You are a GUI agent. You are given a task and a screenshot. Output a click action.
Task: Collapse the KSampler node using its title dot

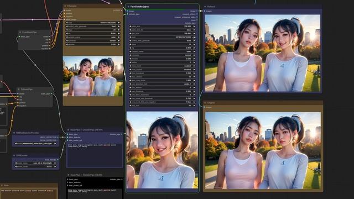click(65, 6)
